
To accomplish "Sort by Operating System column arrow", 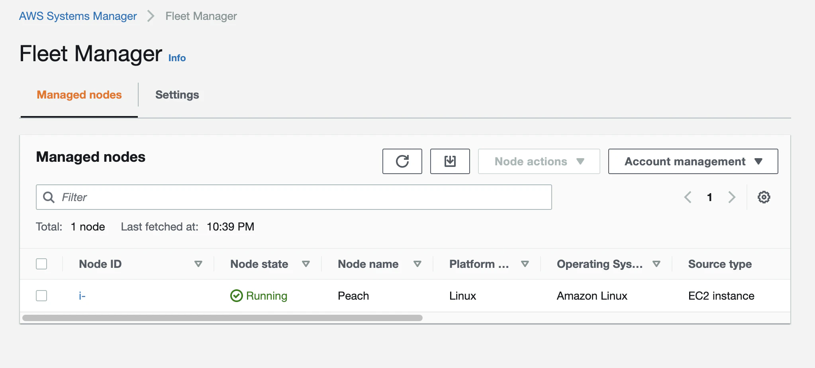I will tap(656, 264).
